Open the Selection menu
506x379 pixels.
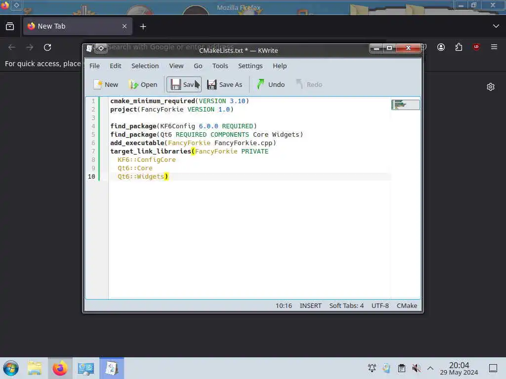145,66
